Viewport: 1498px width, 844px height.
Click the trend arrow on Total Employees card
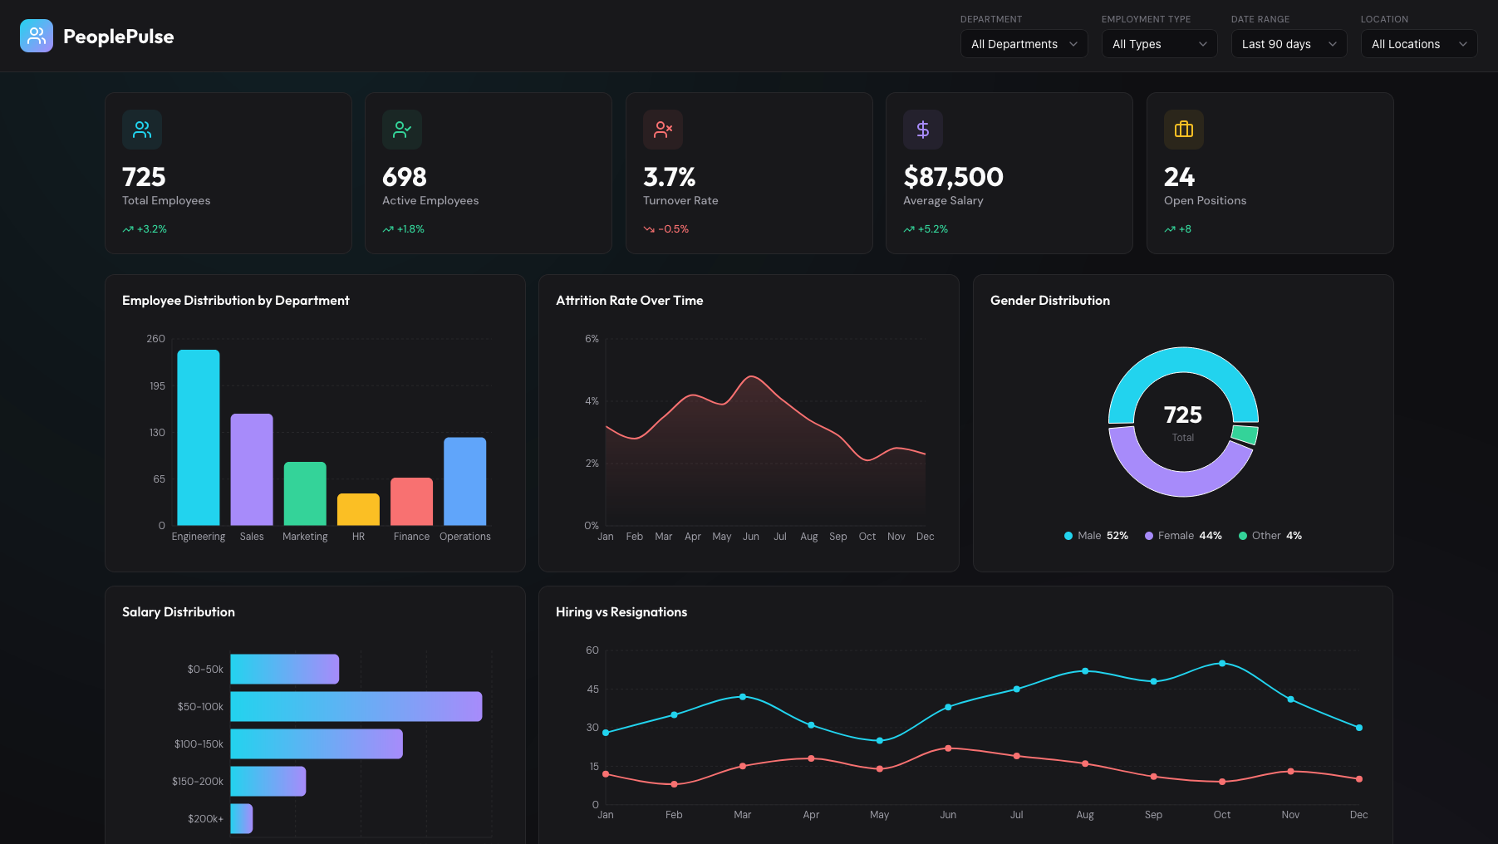(127, 228)
